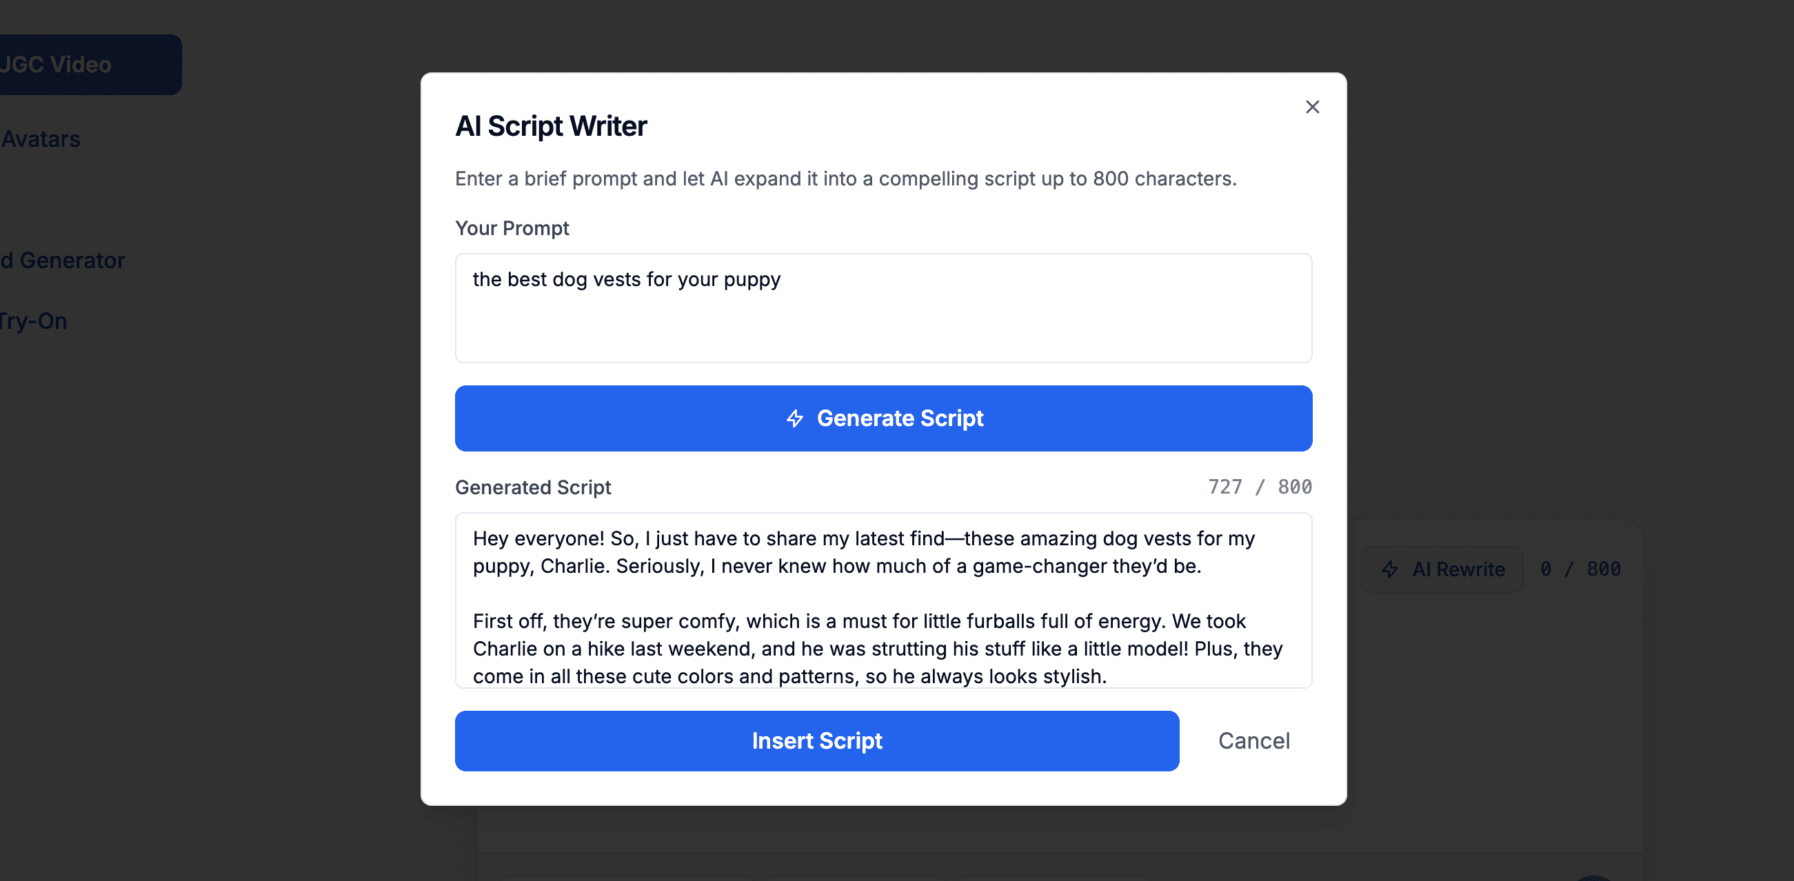Generate a script from the prompt
This screenshot has height=881, width=1794.
click(883, 418)
